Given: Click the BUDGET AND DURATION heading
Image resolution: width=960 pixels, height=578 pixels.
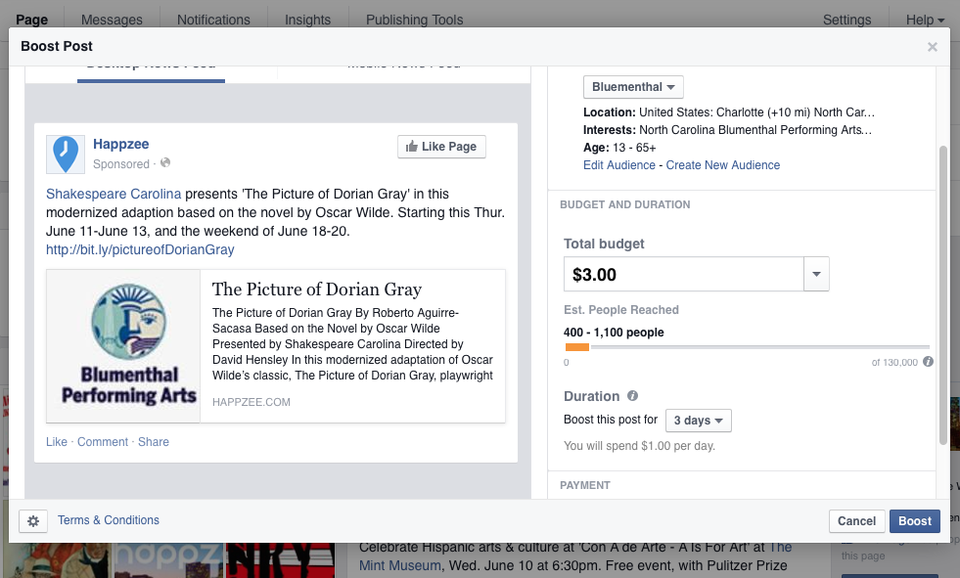Looking at the screenshot, I should click(624, 205).
